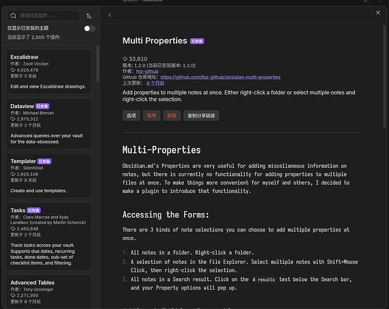Click the download icon on Excalidraw card
Screen dimensions: 389x309
[x=13, y=70]
